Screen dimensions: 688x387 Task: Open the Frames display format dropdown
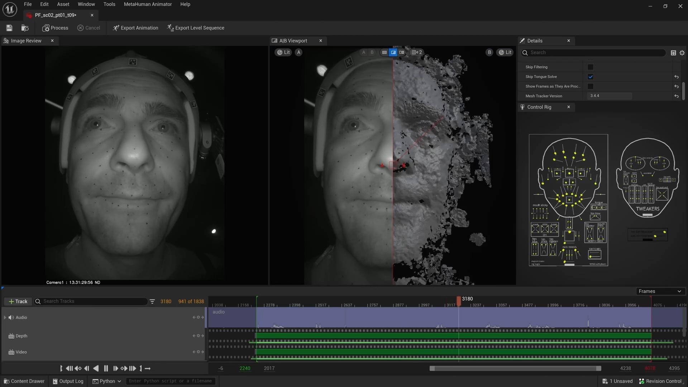pyautogui.click(x=660, y=291)
